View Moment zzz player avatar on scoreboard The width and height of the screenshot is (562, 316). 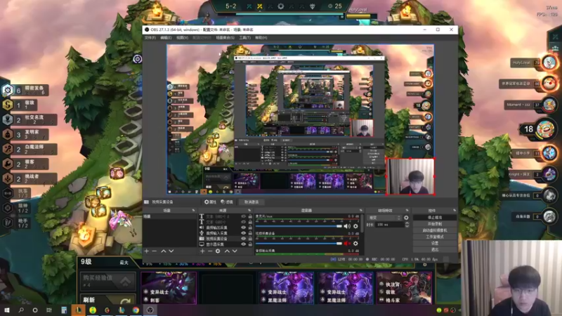pyautogui.click(x=549, y=105)
